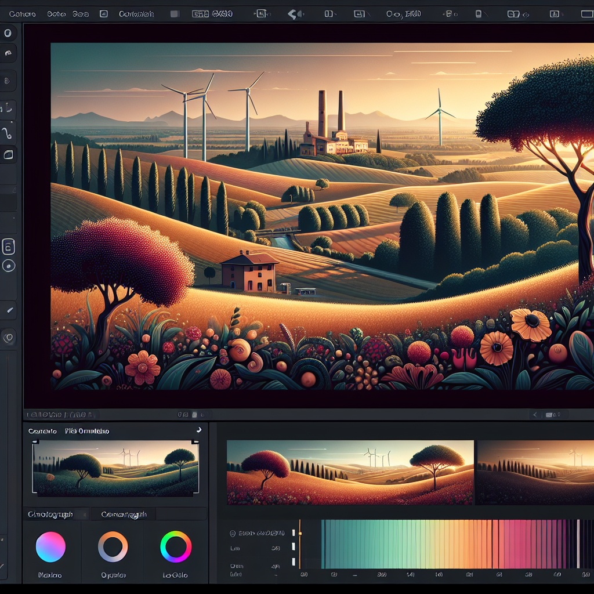Click the label under the rainbow color wheel

(175, 575)
